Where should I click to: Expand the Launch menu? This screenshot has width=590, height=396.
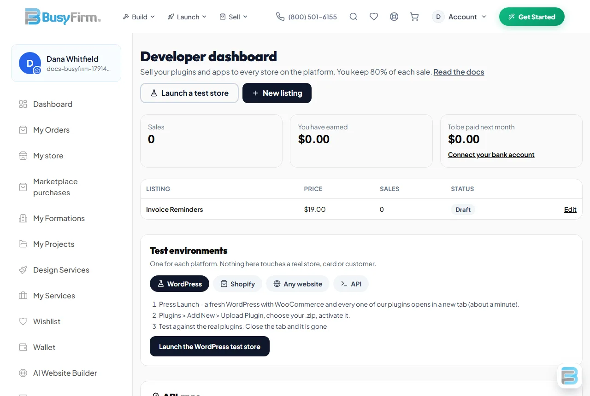[x=187, y=17]
